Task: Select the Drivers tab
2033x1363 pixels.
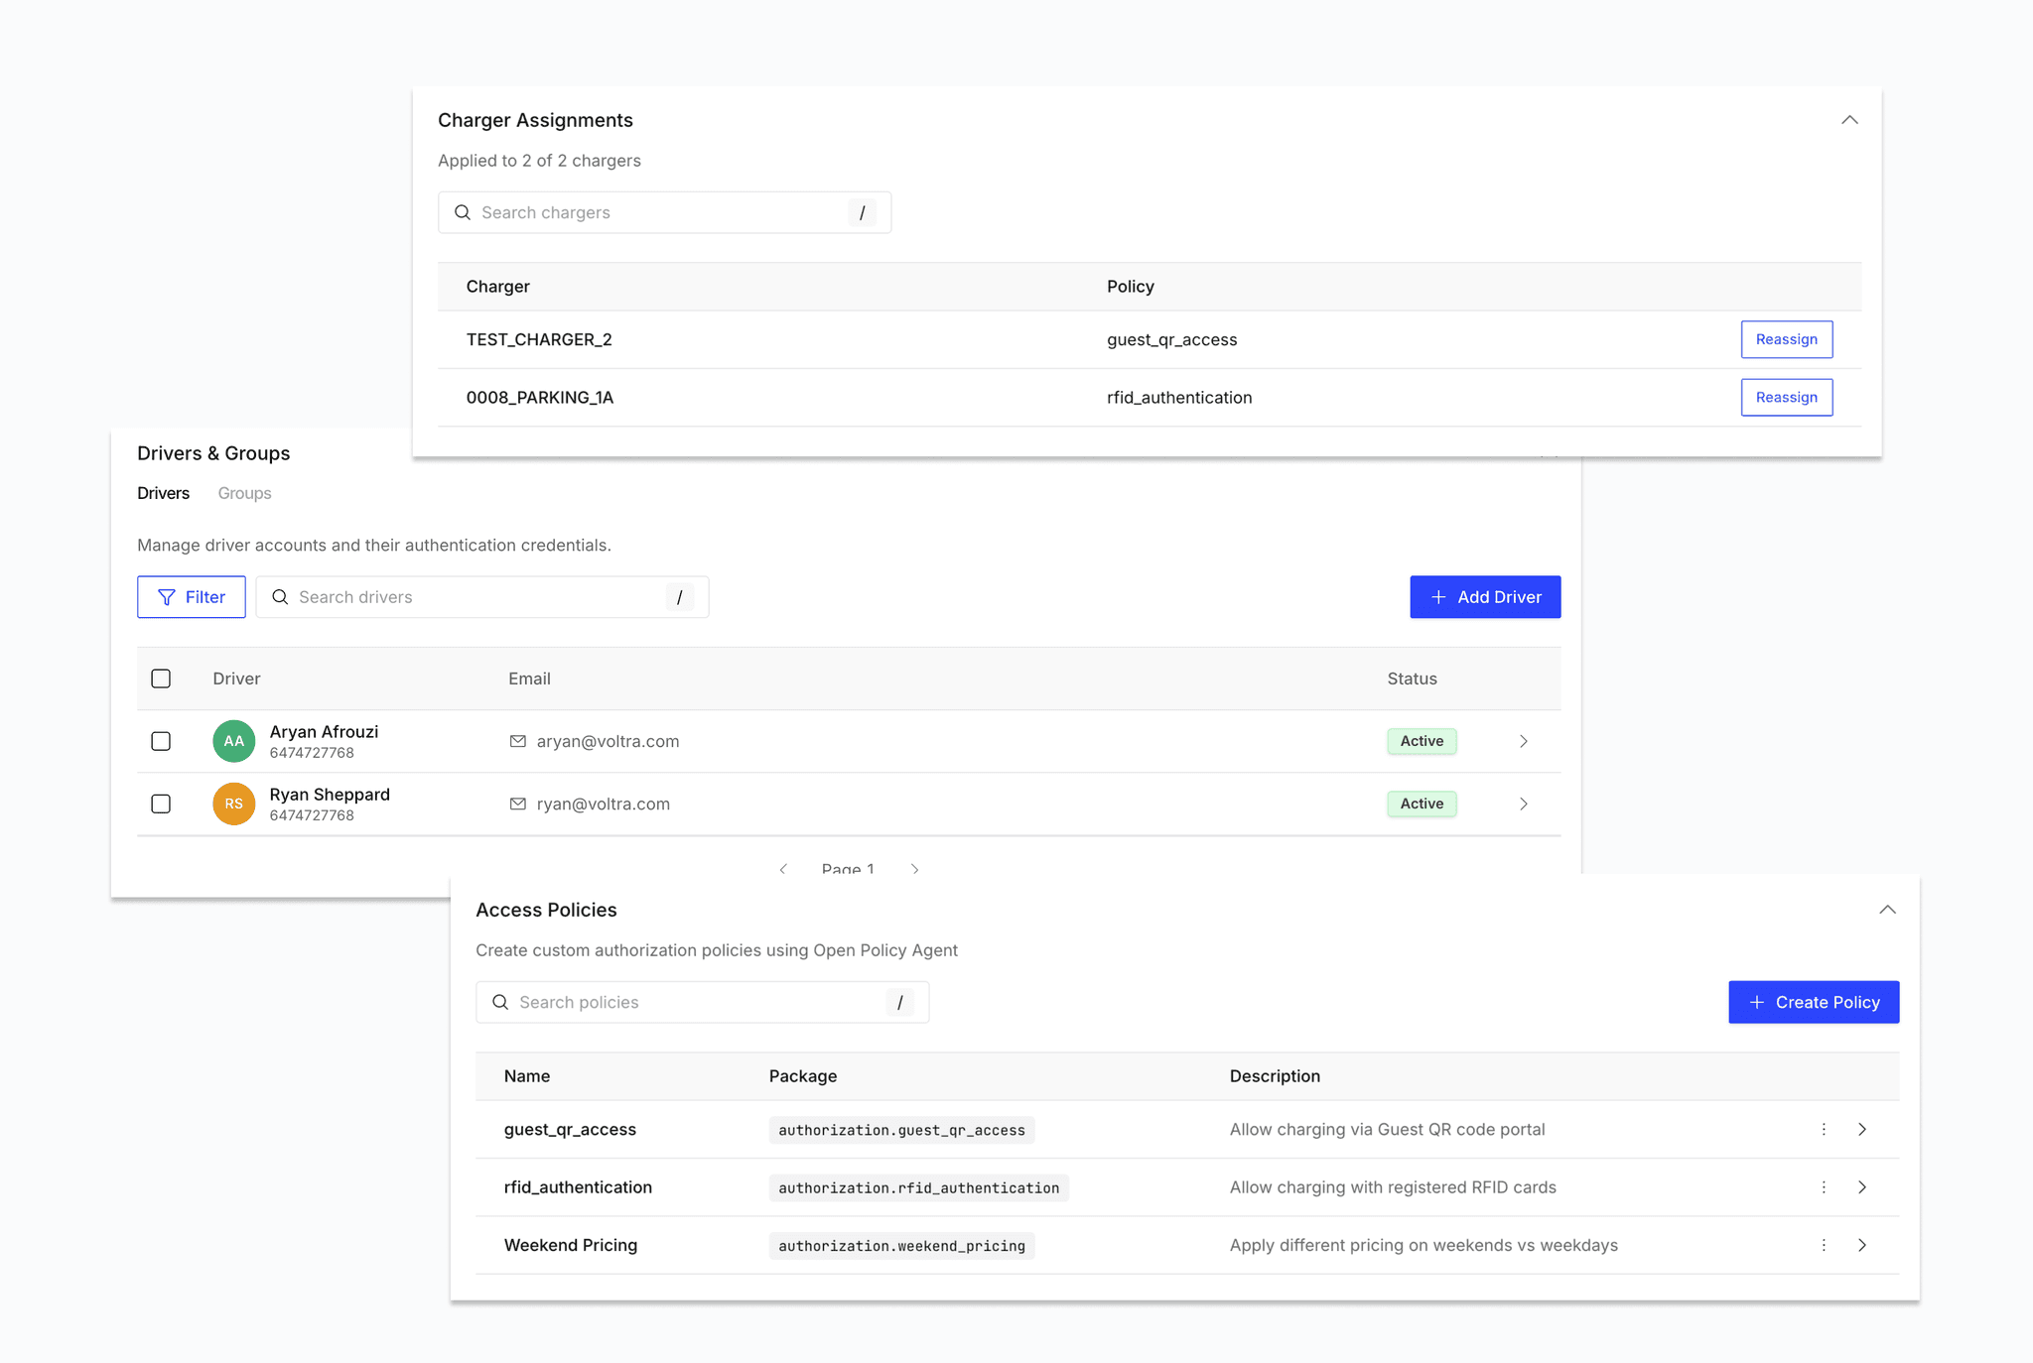Action: [163, 493]
